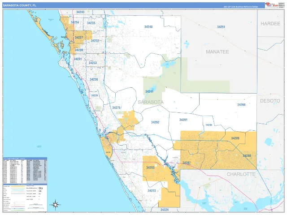Click ZIP code label 34243

pyautogui.click(x=80, y=12)
